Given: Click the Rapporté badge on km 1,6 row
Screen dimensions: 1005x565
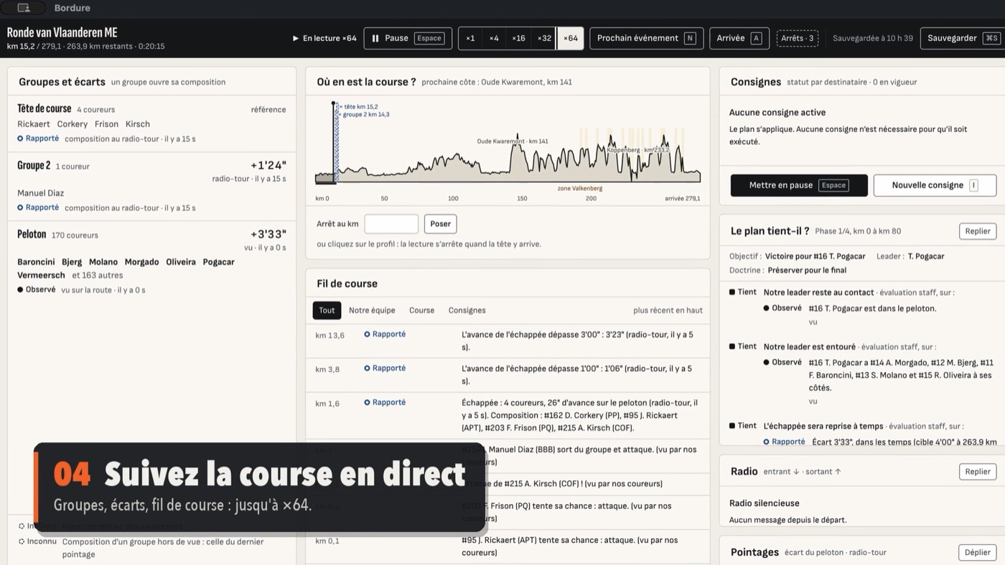Looking at the screenshot, I should pos(385,403).
